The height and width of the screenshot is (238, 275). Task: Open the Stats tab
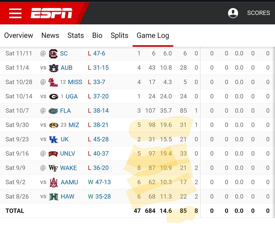tap(76, 35)
